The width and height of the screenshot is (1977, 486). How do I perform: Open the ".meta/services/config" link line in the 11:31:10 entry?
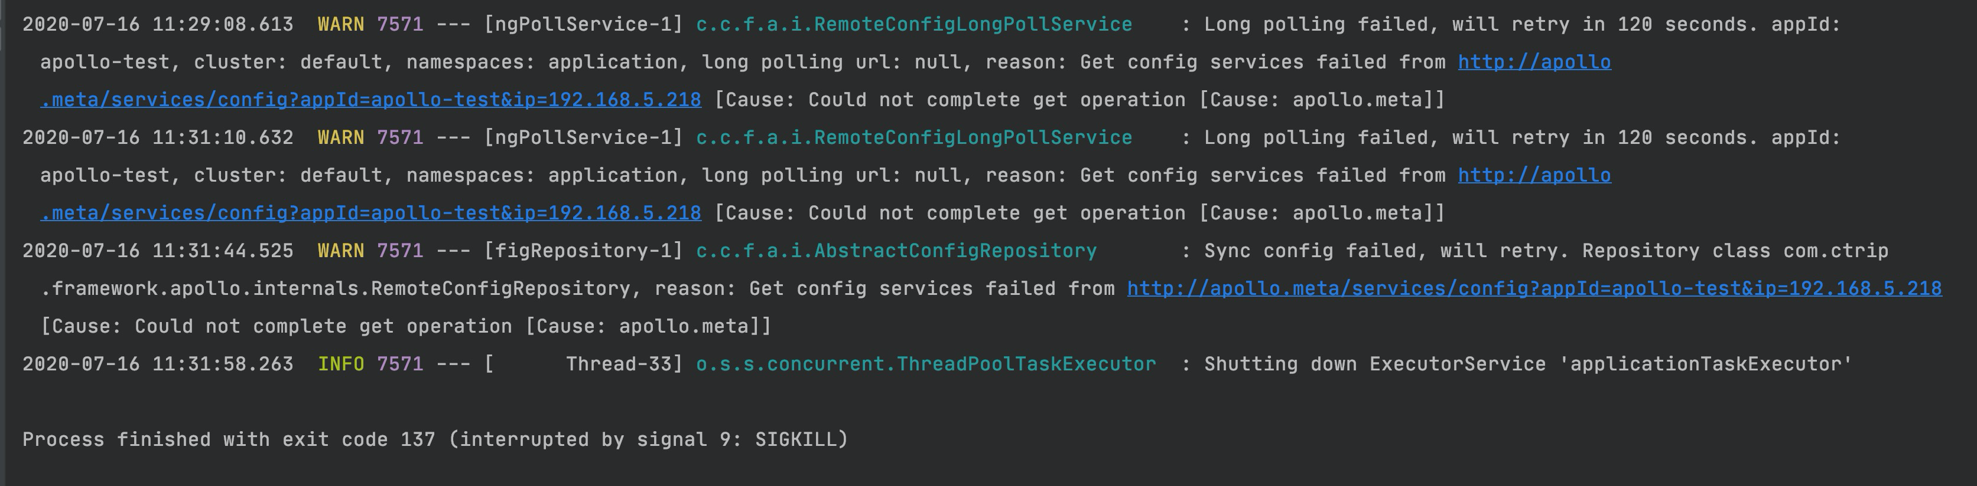point(370,214)
